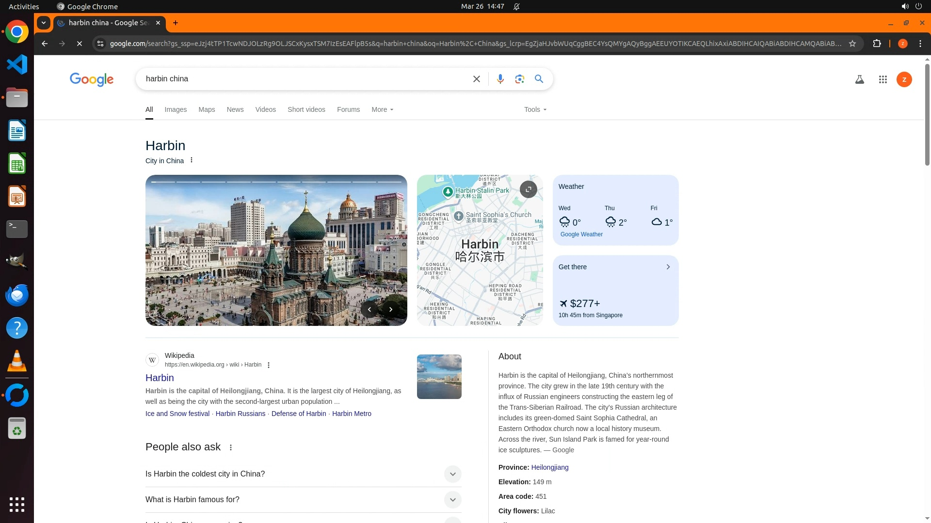Image resolution: width=931 pixels, height=523 pixels.
Task: Click the Wikipedia result thumbnail image
Action: pos(439,377)
